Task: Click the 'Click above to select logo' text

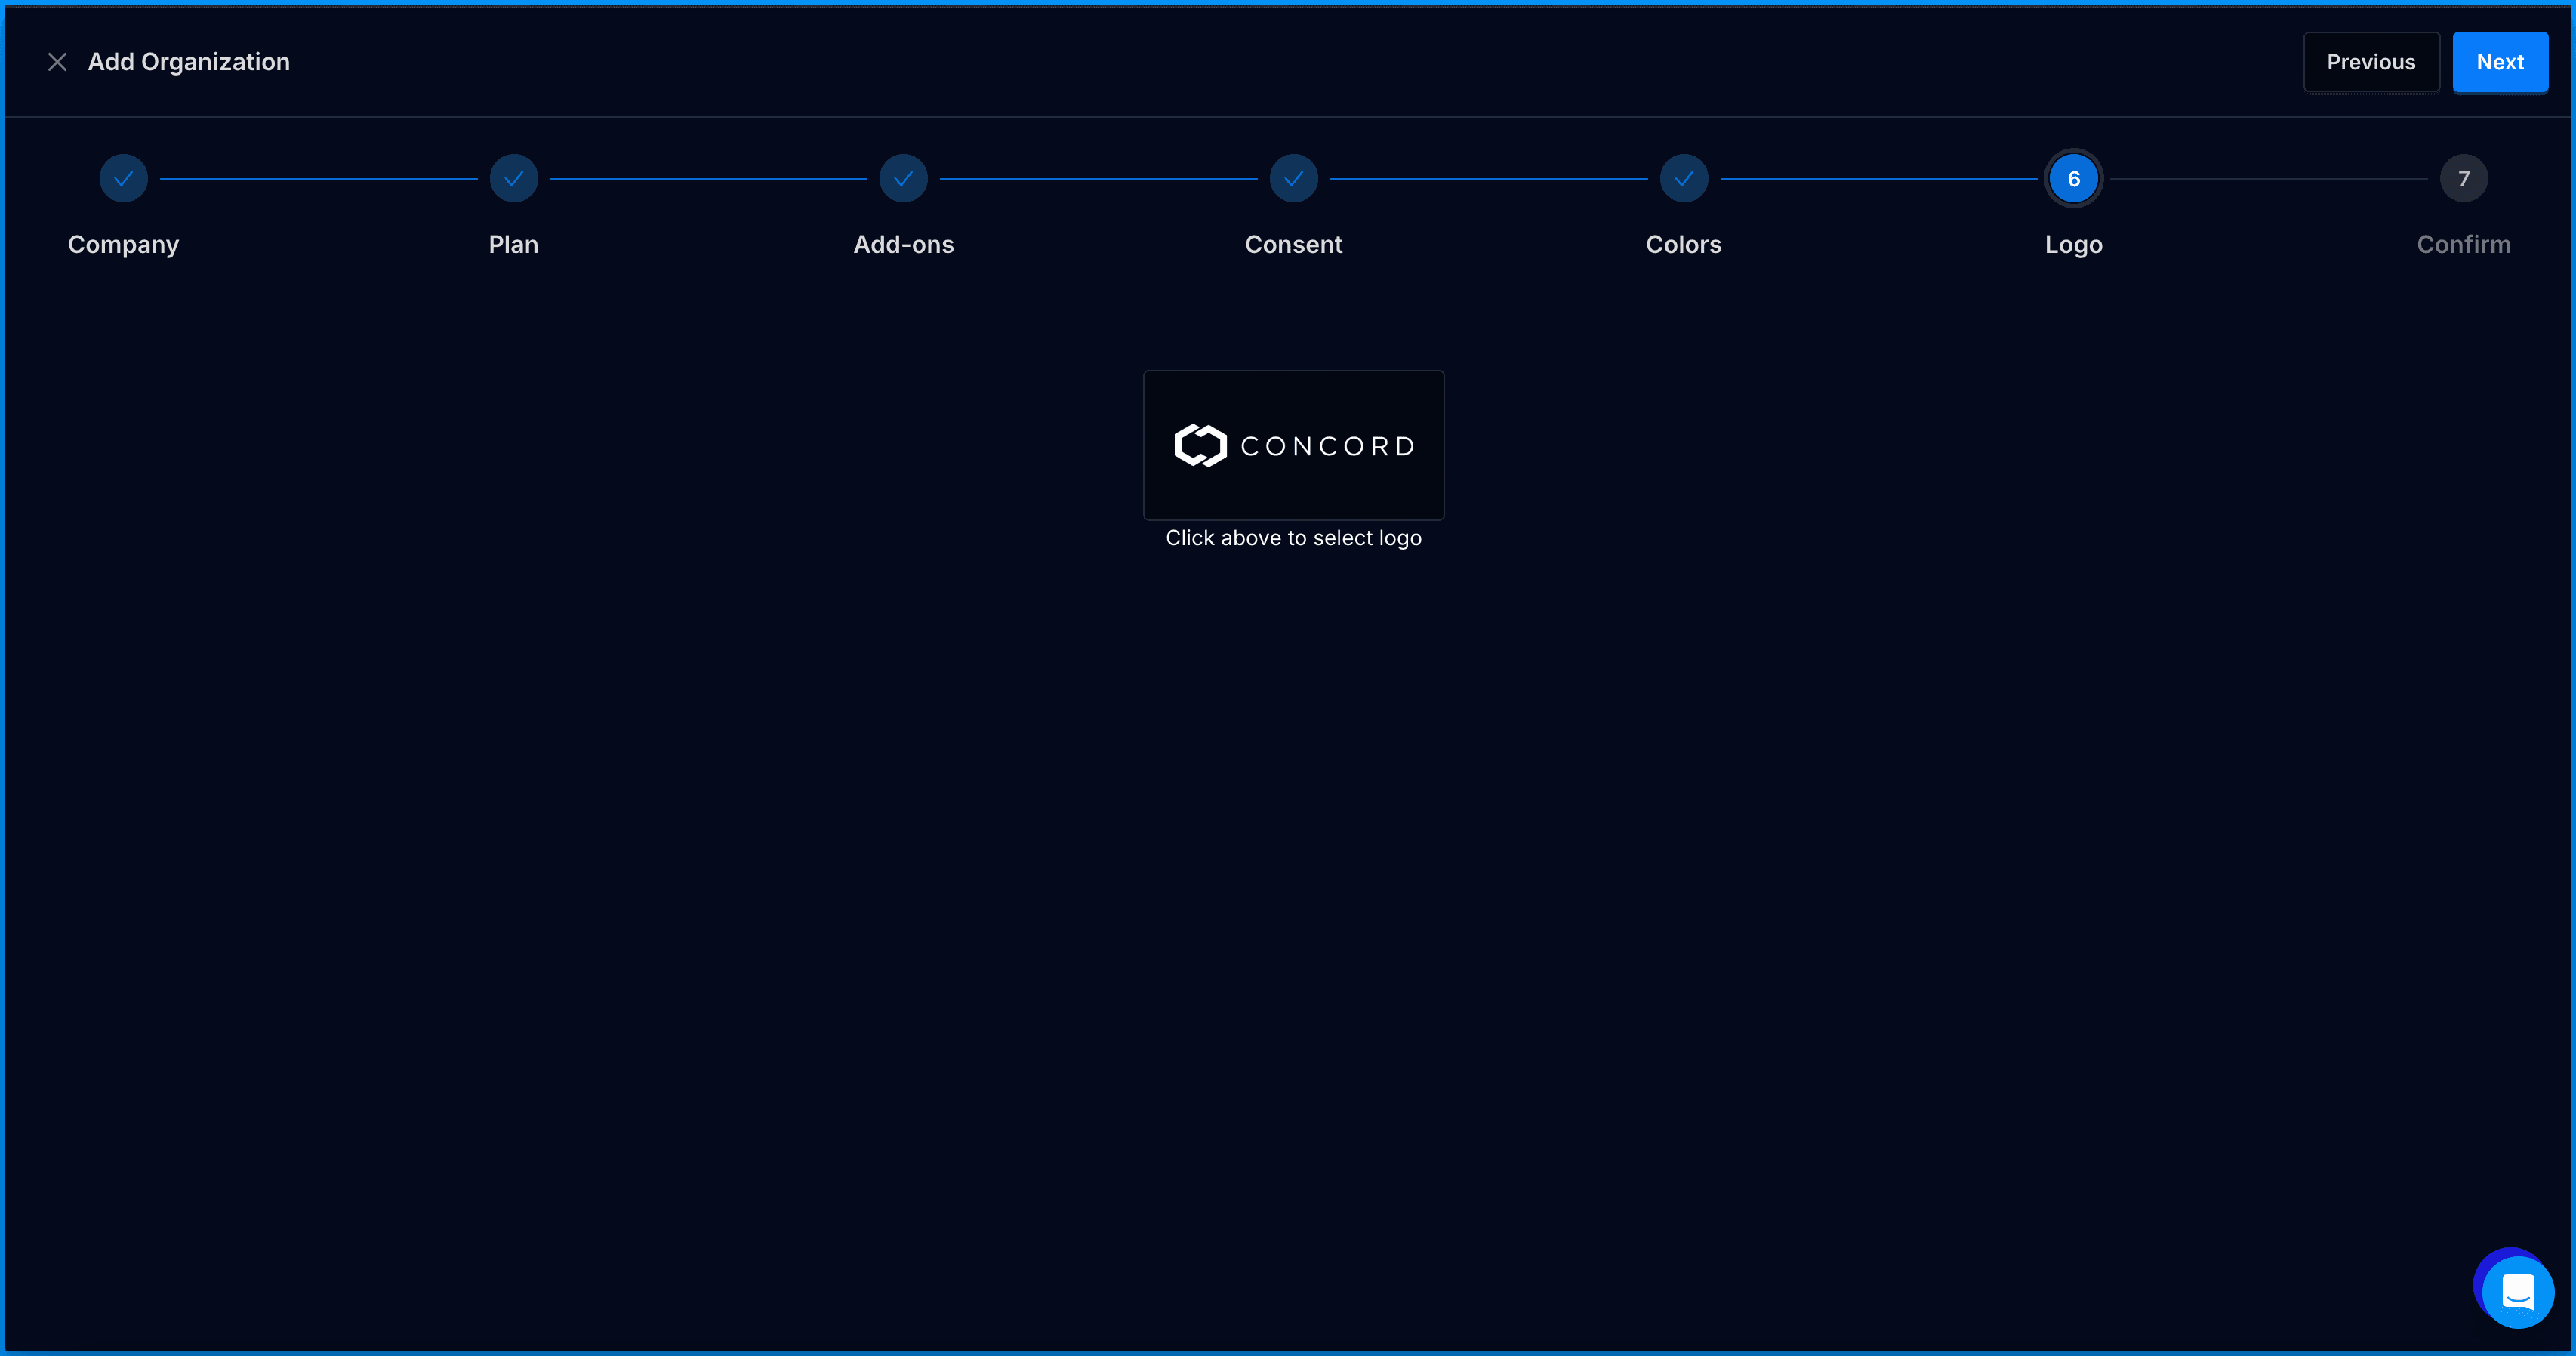Action: pos(1293,538)
